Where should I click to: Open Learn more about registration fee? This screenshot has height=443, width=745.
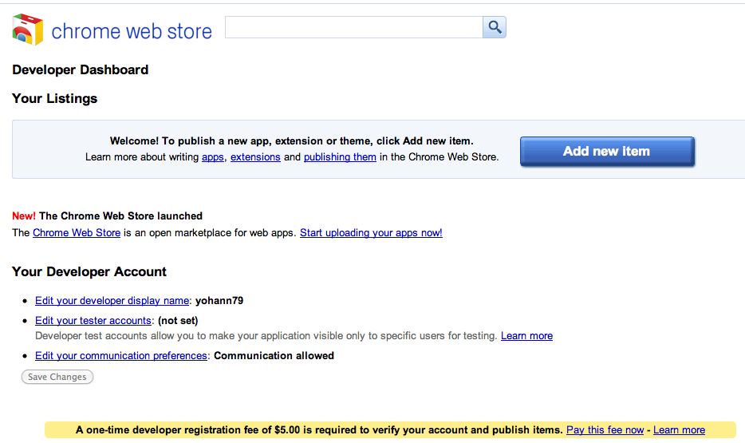click(x=679, y=429)
